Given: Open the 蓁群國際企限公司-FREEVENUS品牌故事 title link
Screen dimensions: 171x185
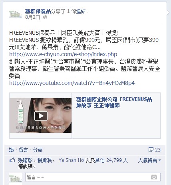Looking at the screenshot, I should point(114,102).
